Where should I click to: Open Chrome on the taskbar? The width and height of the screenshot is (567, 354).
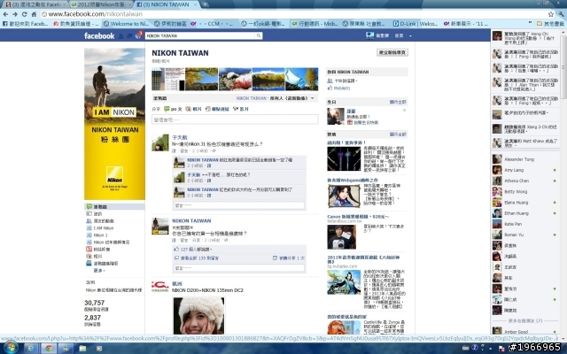click(x=48, y=348)
